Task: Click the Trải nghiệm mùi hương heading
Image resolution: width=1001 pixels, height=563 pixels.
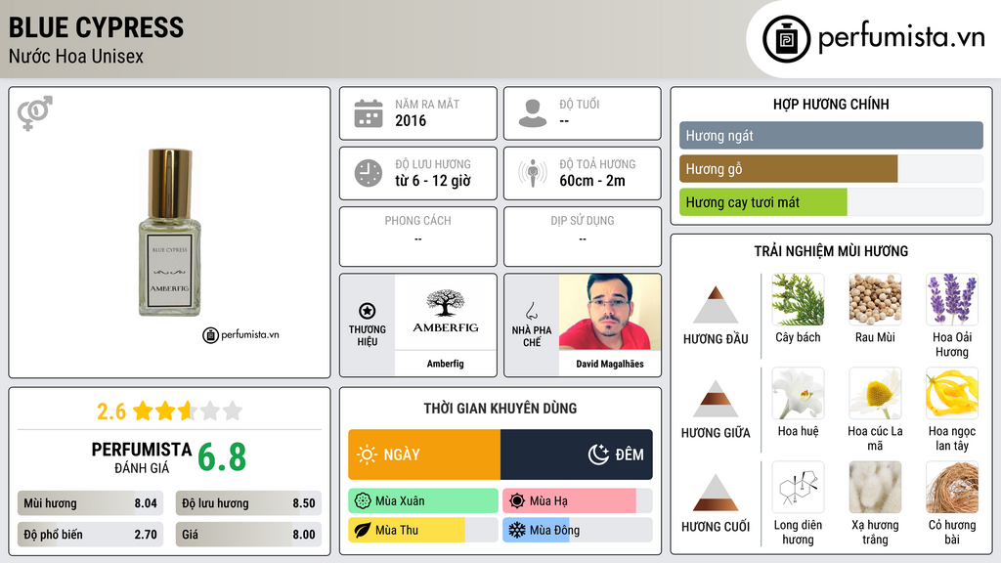Action: click(831, 251)
